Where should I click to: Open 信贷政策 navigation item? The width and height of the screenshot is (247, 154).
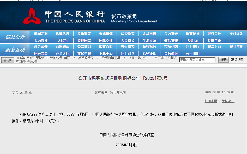[128, 34]
